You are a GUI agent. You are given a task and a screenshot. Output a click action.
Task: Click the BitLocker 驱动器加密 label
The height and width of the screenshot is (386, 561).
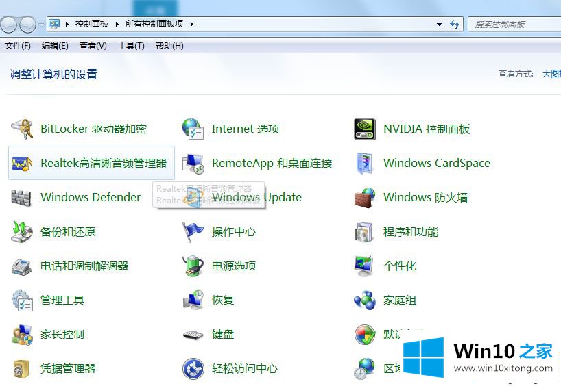93,129
